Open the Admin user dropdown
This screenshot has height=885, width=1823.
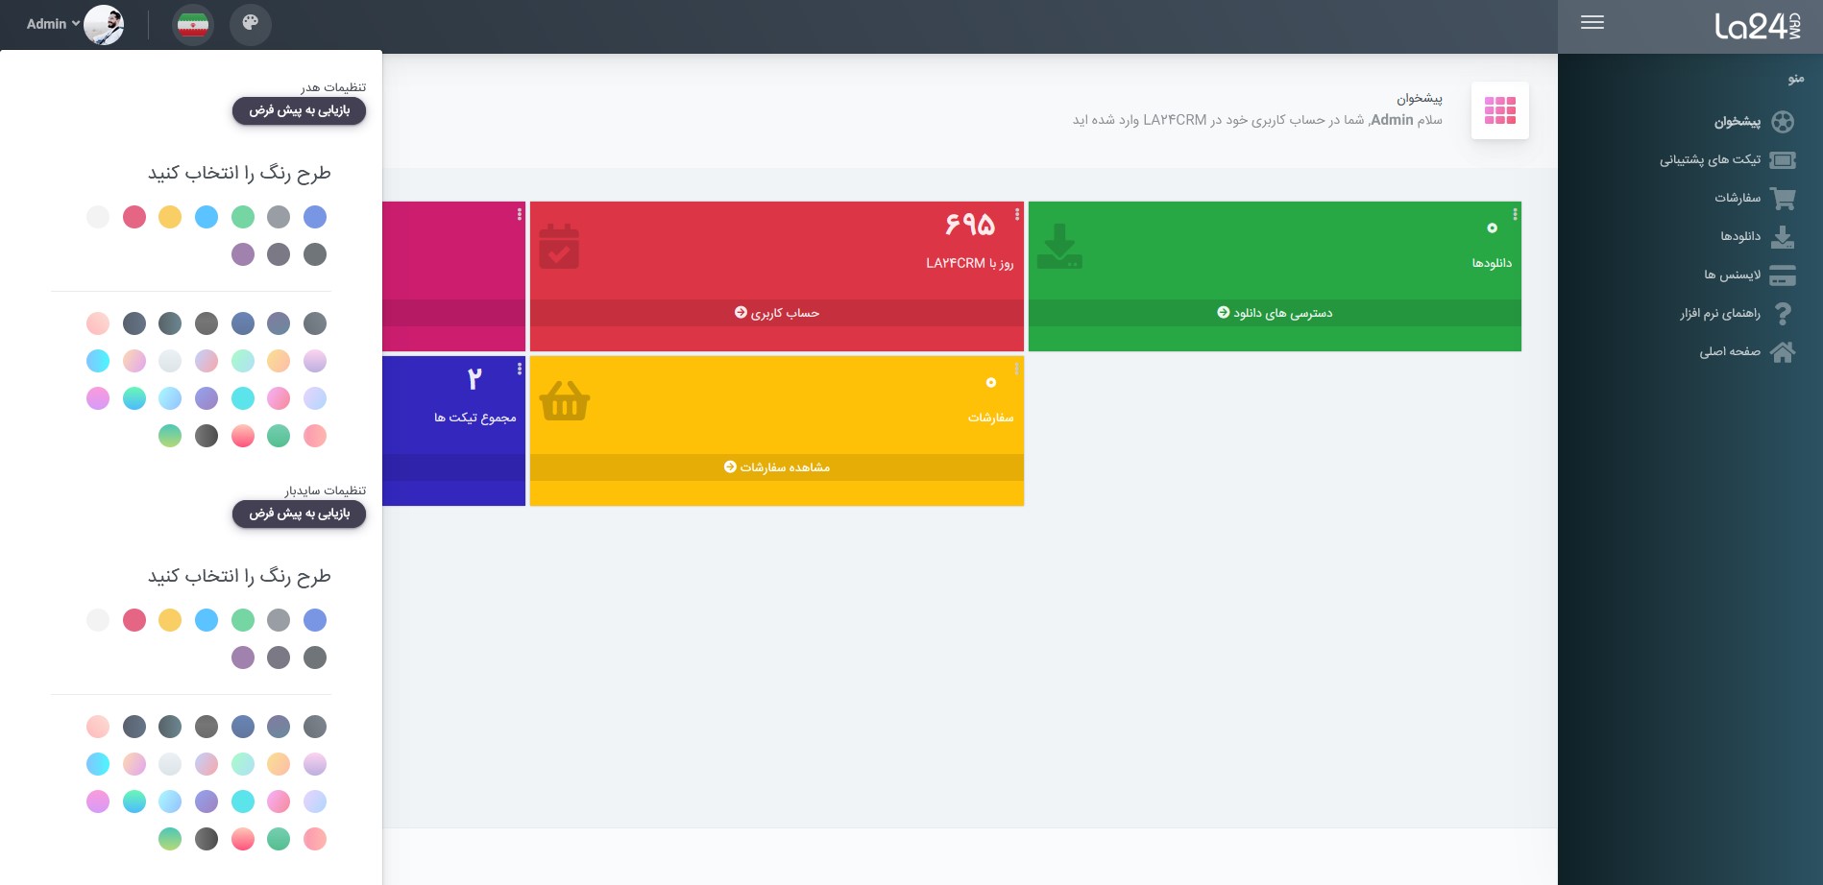point(53,24)
